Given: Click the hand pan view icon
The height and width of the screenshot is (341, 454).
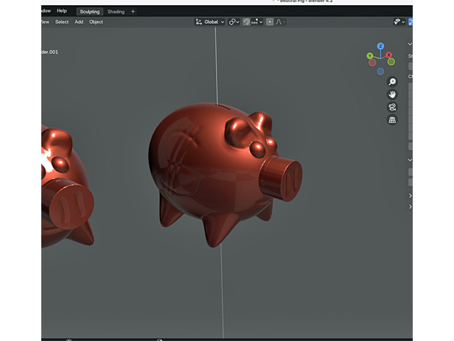Looking at the screenshot, I should (x=392, y=95).
